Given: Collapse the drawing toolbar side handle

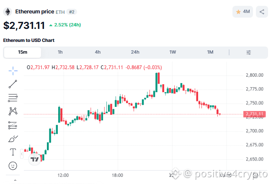Looking at the screenshot, I should point(22,154).
